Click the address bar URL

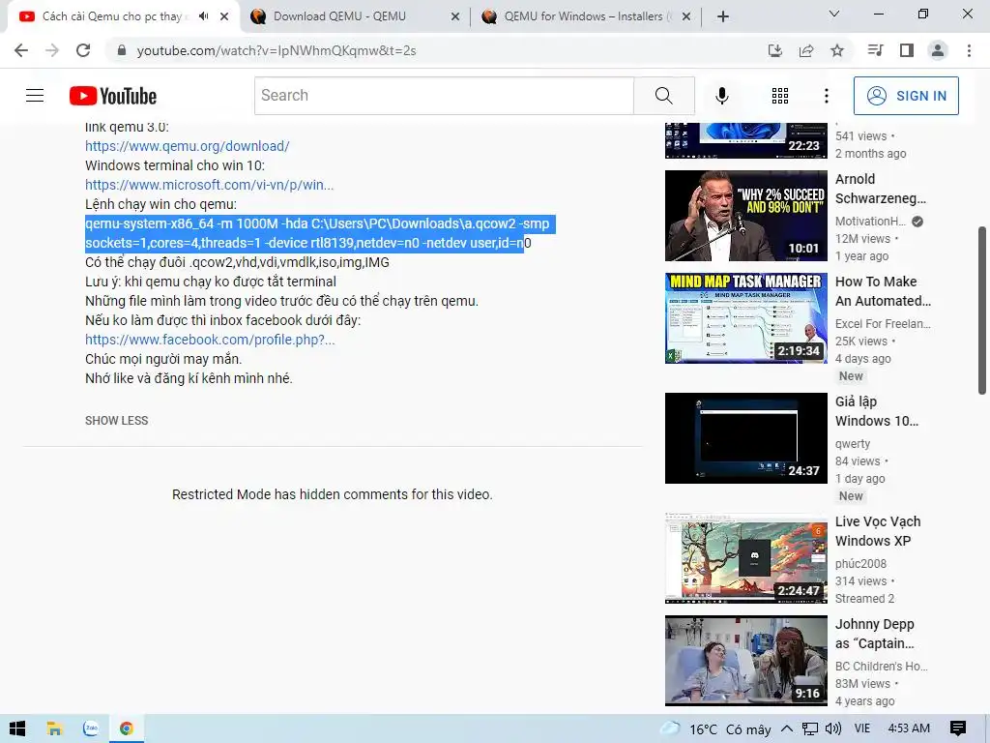277,50
